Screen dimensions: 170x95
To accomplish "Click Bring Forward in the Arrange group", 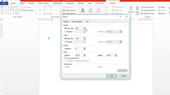I will [147, 7].
